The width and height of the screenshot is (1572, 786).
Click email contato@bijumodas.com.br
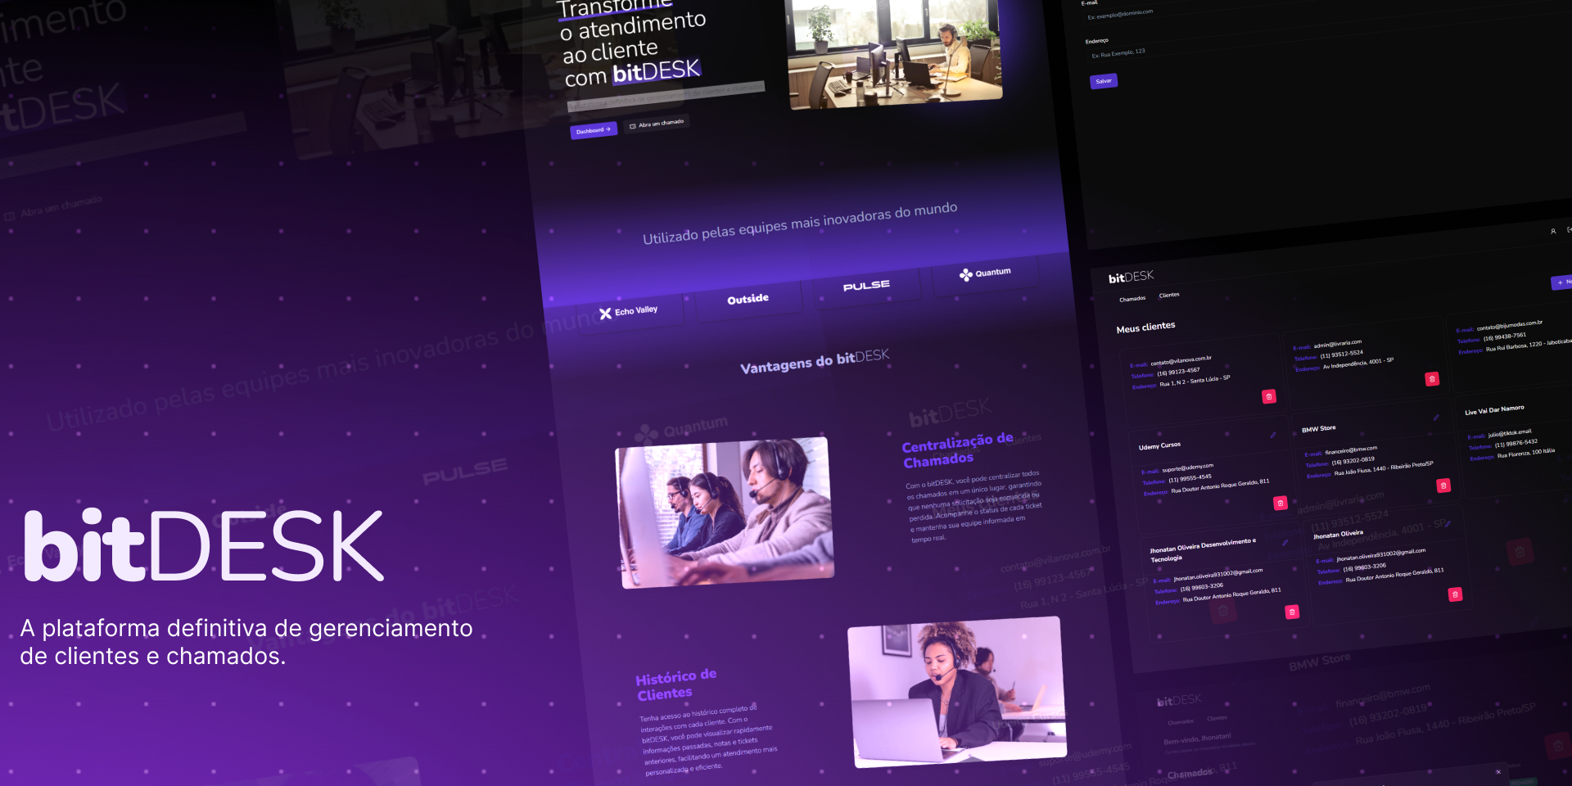click(1510, 325)
